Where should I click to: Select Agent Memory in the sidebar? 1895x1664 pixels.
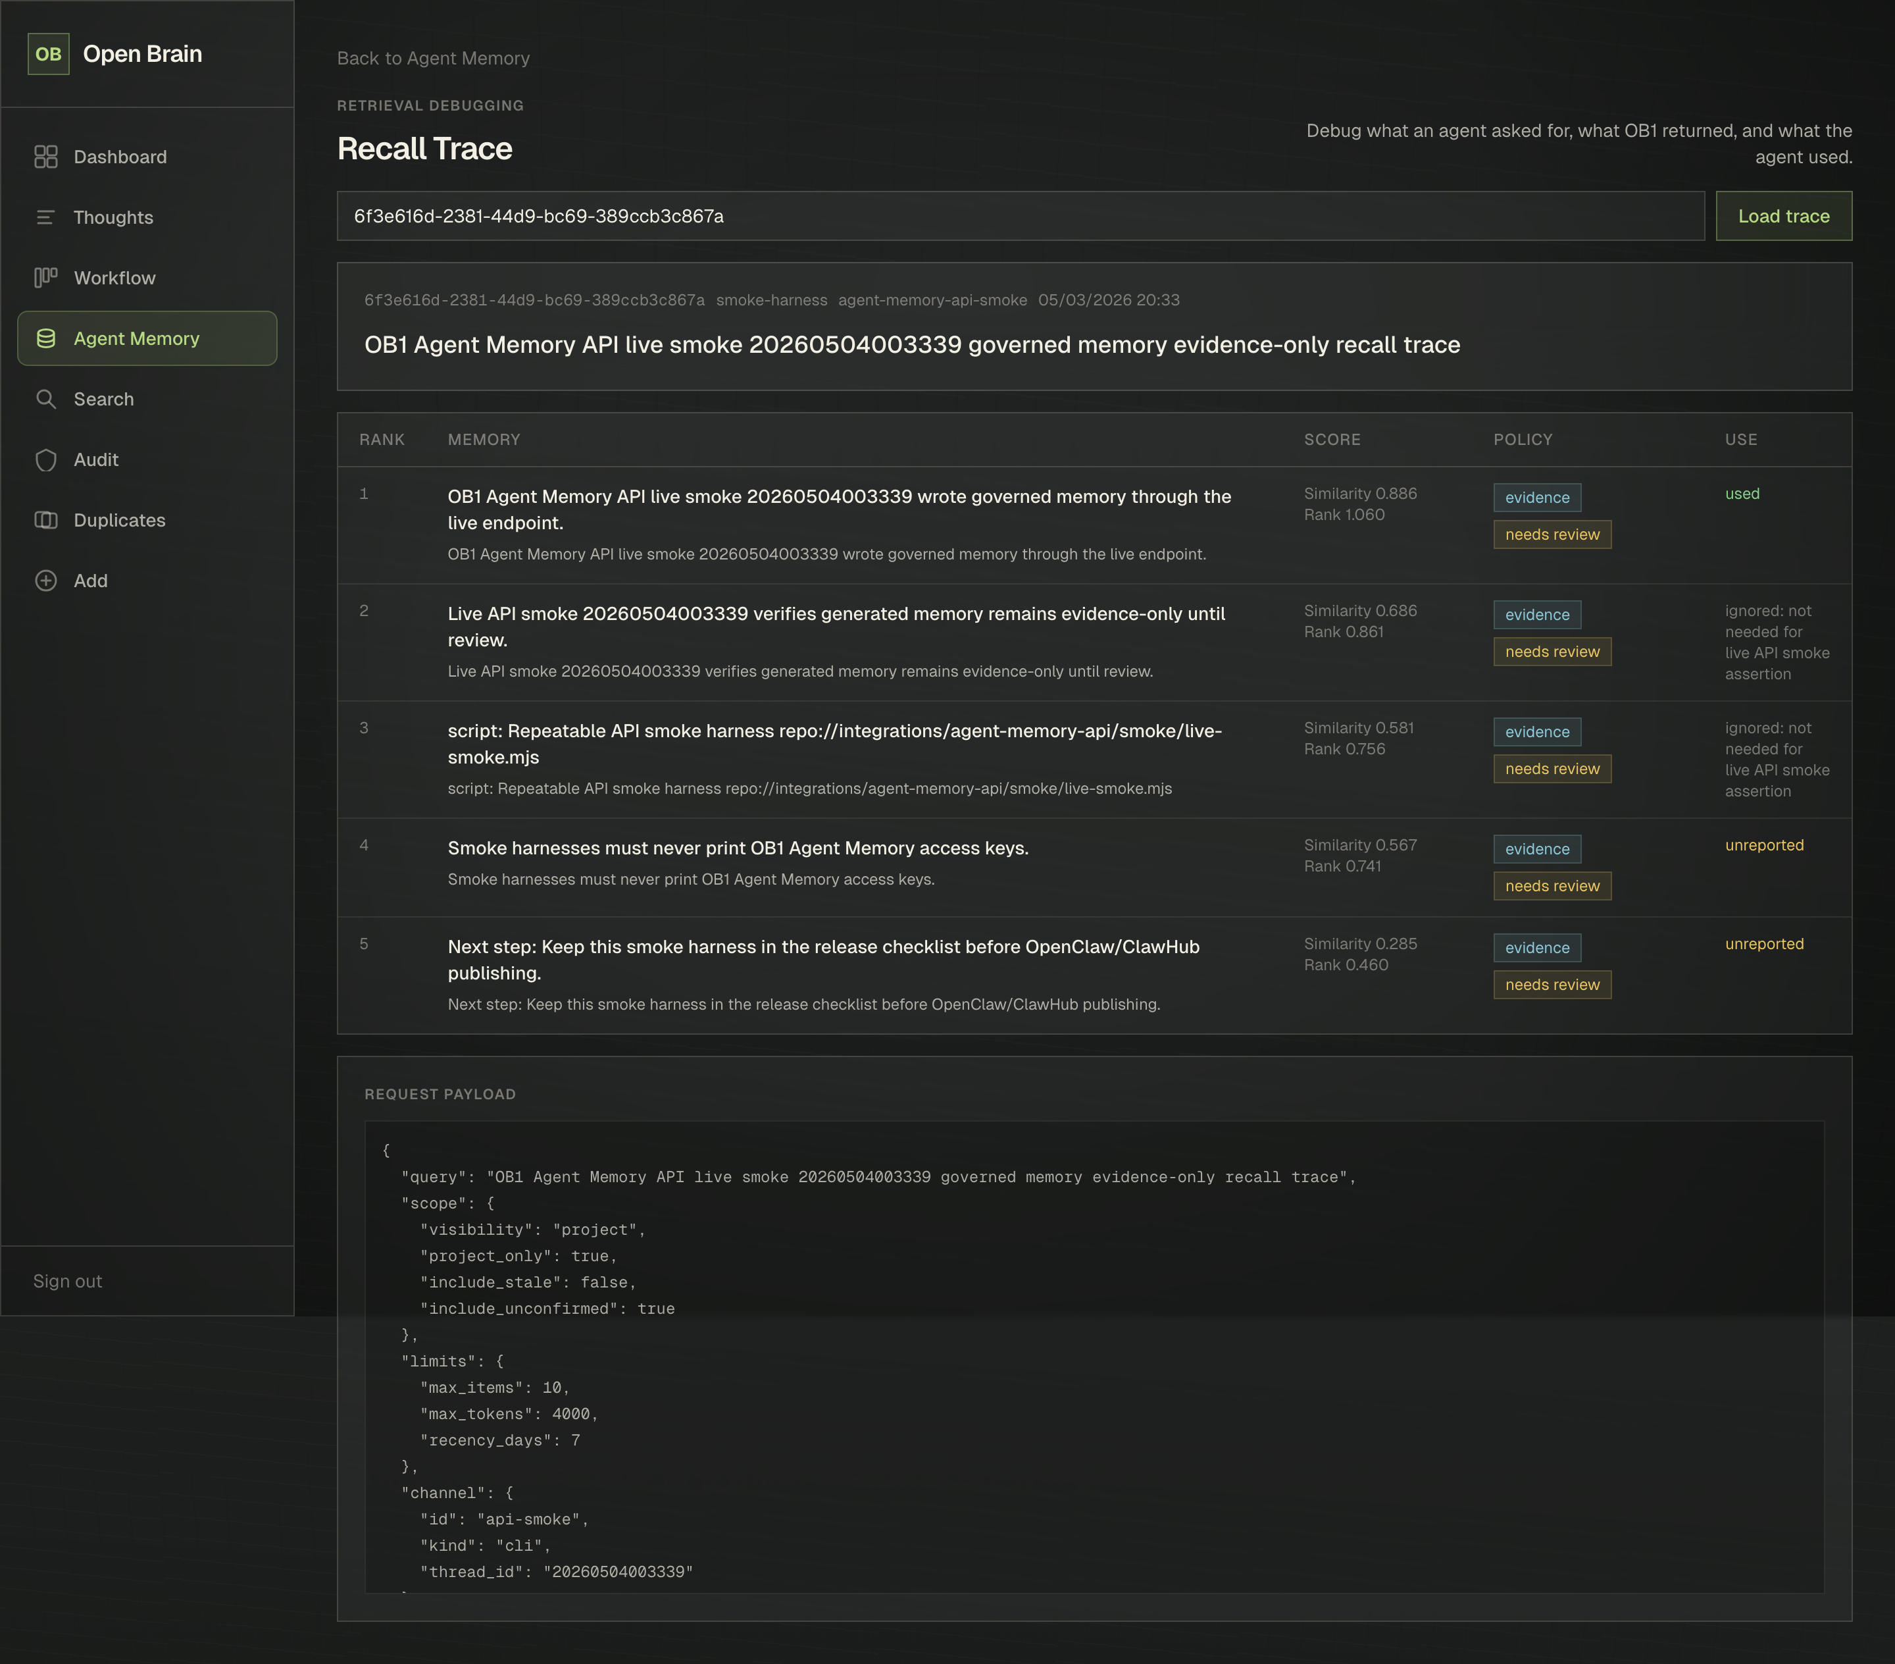click(x=147, y=338)
